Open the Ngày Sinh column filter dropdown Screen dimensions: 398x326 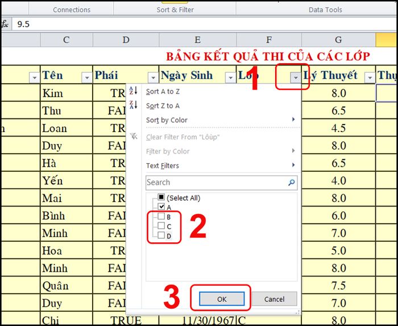click(230, 77)
